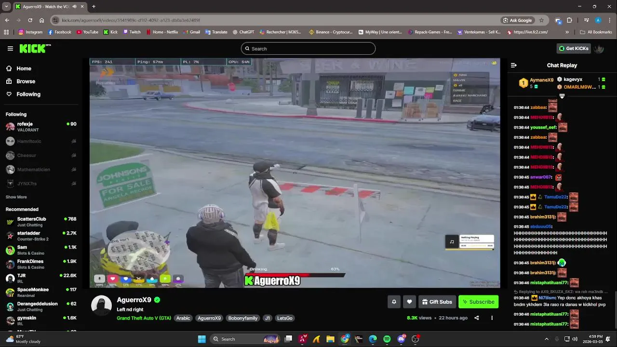Image resolution: width=617 pixels, height=347 pixels.
Task: Open the YouTube bookmark
Action: (87, 32)
